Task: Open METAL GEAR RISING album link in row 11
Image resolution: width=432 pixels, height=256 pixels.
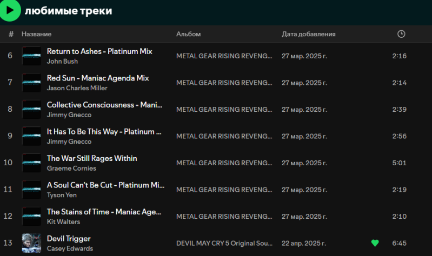Action: [224, 190]
